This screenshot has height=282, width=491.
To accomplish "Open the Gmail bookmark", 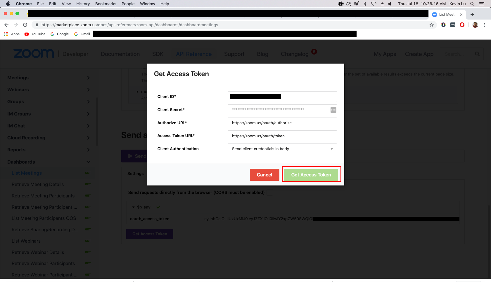I will [82, 34].
